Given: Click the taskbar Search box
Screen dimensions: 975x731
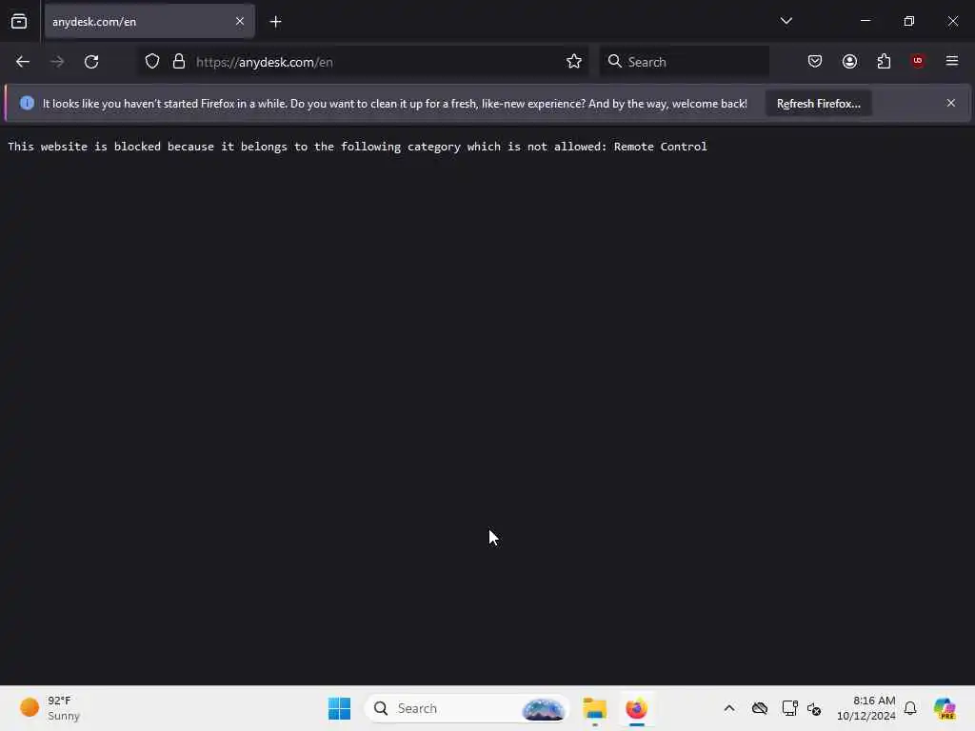Looking at the screenshot, I should coord(467,708).
